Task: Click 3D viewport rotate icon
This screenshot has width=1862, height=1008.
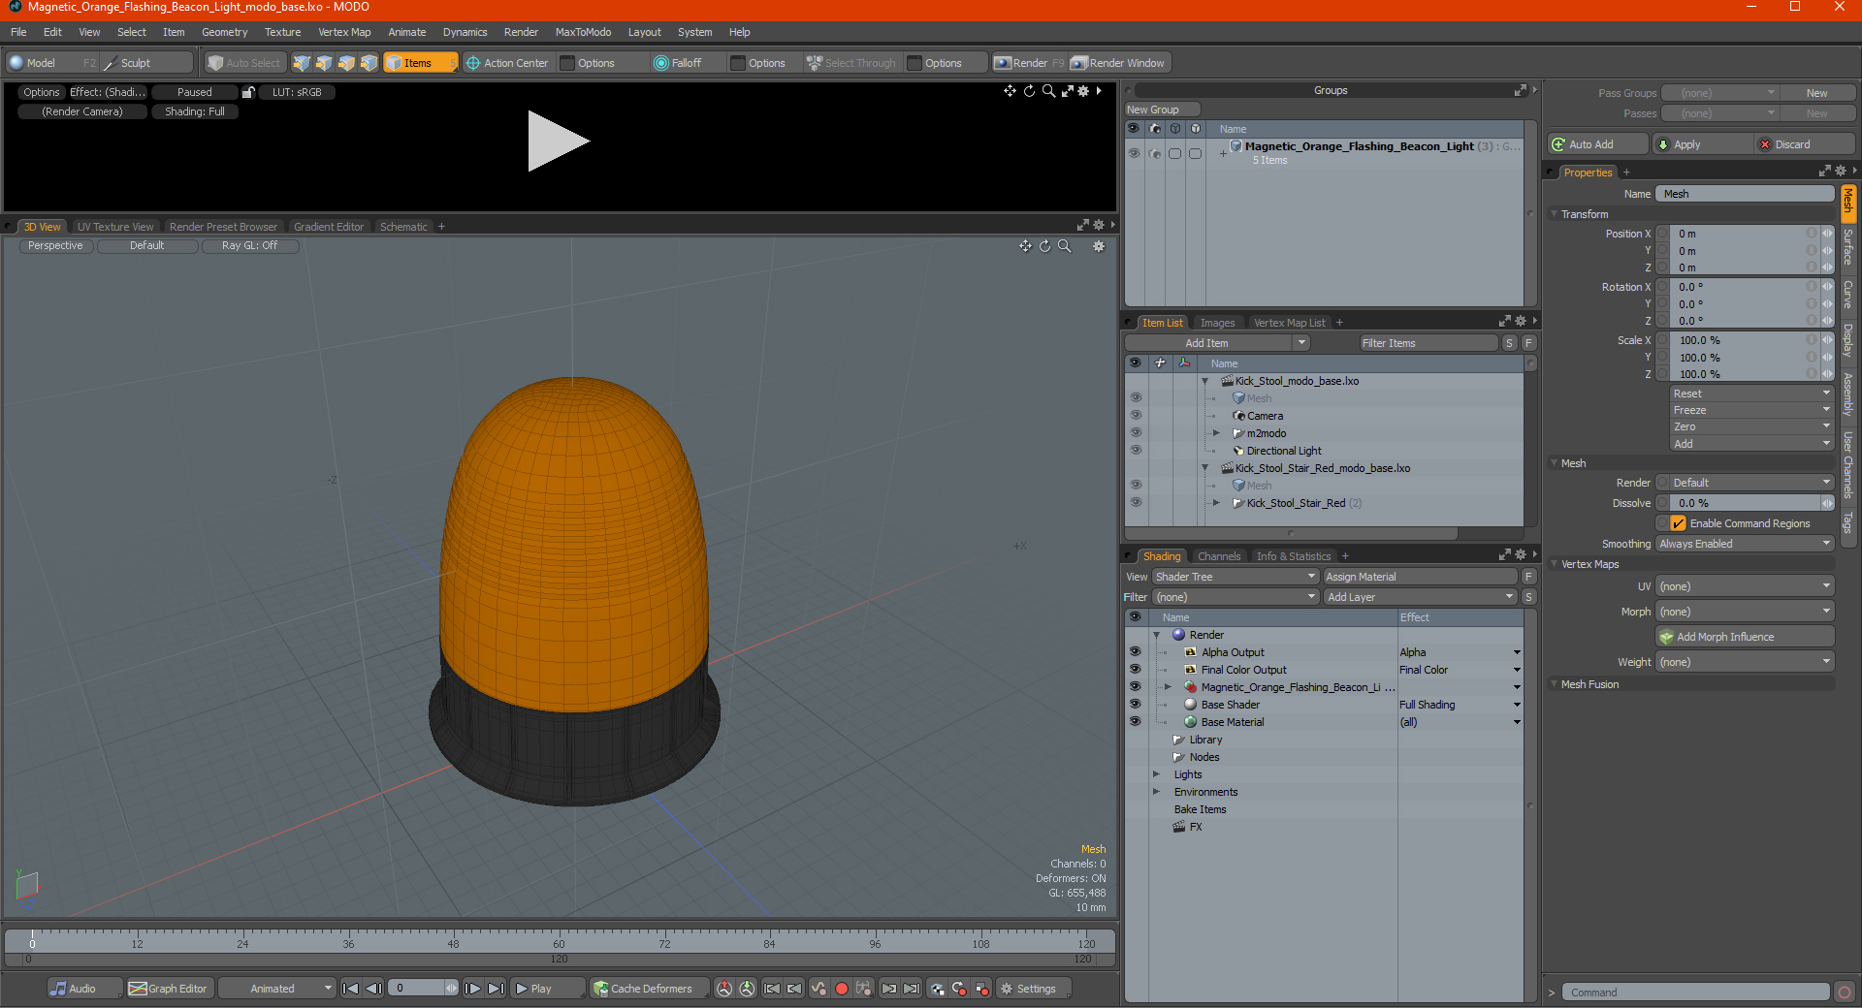Action: [1044, 246]
